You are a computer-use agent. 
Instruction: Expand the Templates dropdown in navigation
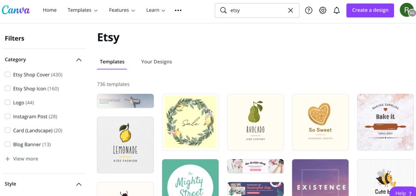[82, 10]
